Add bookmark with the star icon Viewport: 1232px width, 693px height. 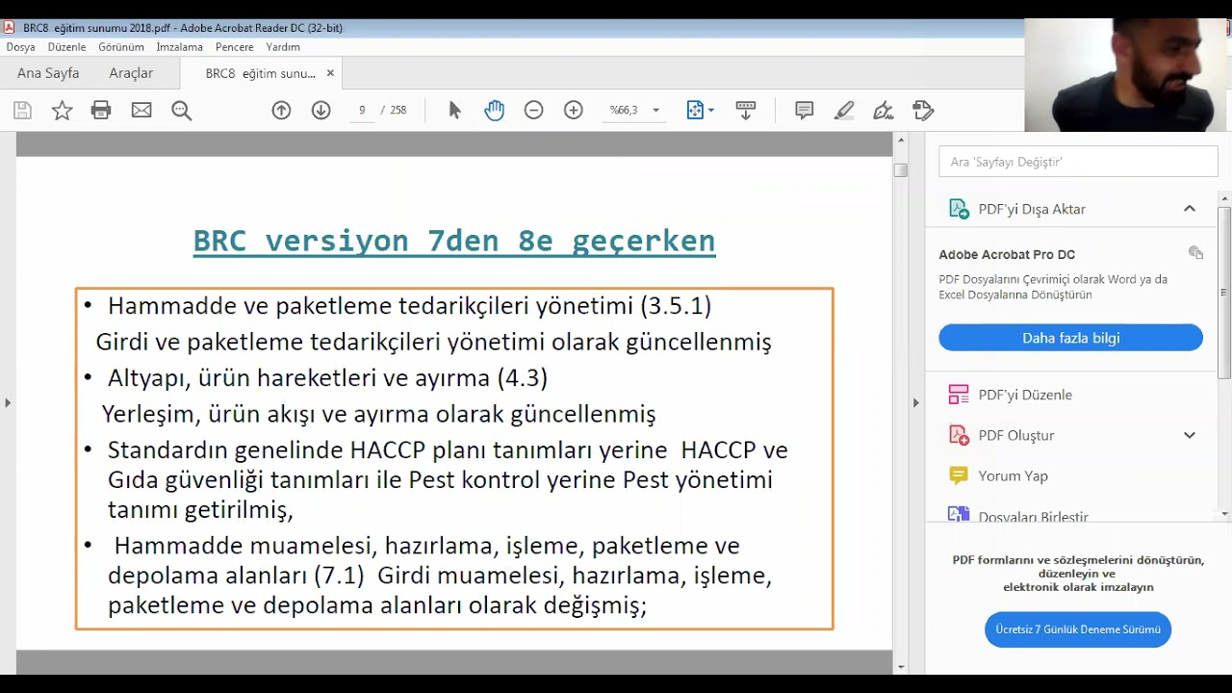pyautogui.click(x=62, y=111)
